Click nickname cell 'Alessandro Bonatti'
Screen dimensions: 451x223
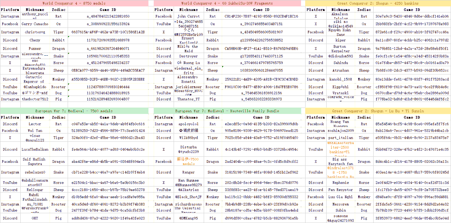tap(189, 79)
